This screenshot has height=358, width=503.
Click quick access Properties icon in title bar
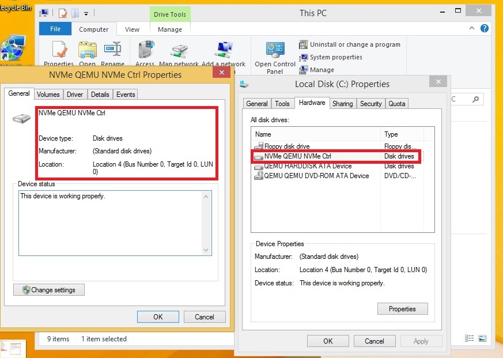tap(63, 13)
